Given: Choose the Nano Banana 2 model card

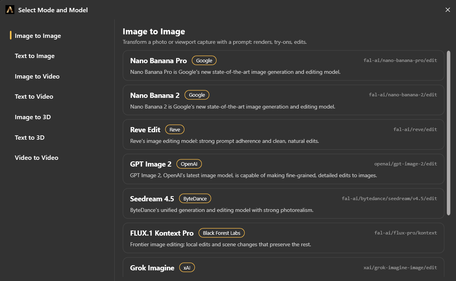Looking at the screenshot, I should tap(283, 100).
